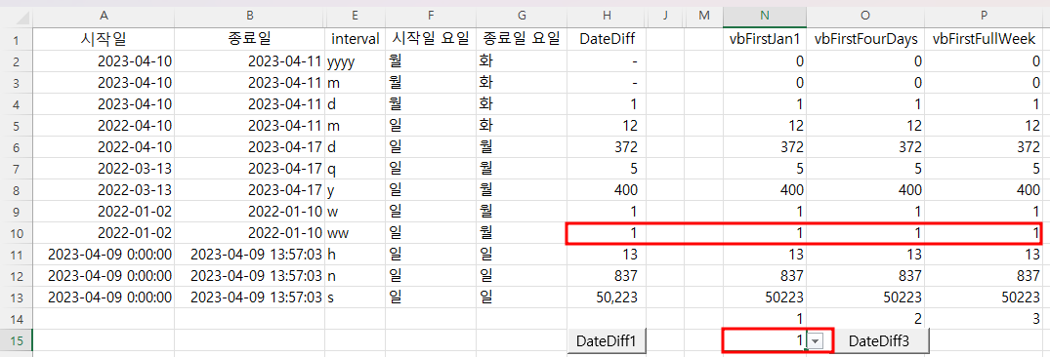The image size is (1050, 357).
Task: Click '2023-04-09 13:57:03' in row 11
Action: coord(250,255)
